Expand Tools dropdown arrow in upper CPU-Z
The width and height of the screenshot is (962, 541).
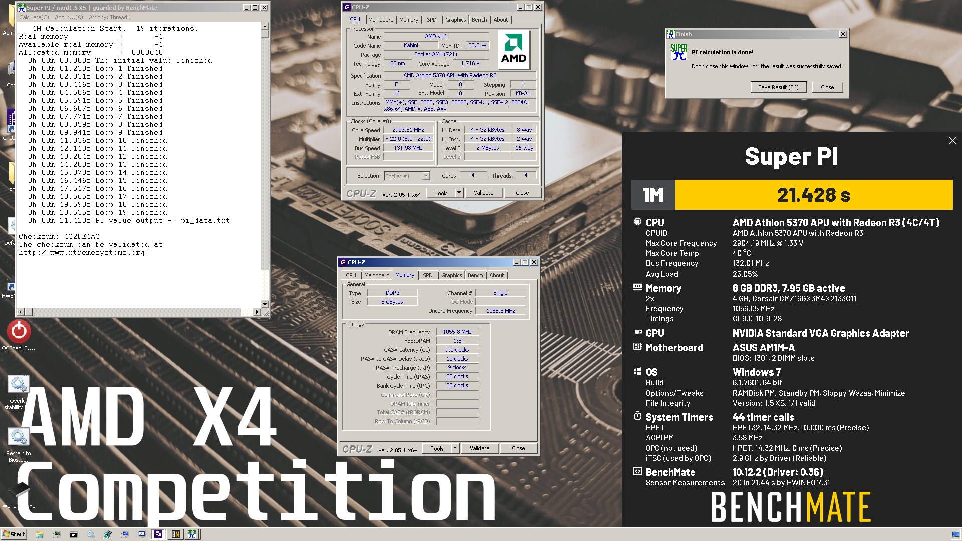tap(459, 193)
